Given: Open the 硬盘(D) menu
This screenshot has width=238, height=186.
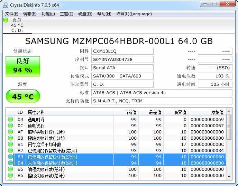Looking at the screenshot, I should tap(85, 14).
